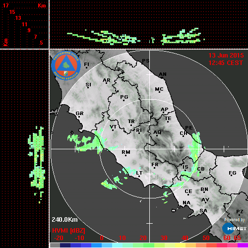Viewport: 248px width, 248px height.
Task: Click the date 13 Jun 2015 text
Action: coord(226,55)
